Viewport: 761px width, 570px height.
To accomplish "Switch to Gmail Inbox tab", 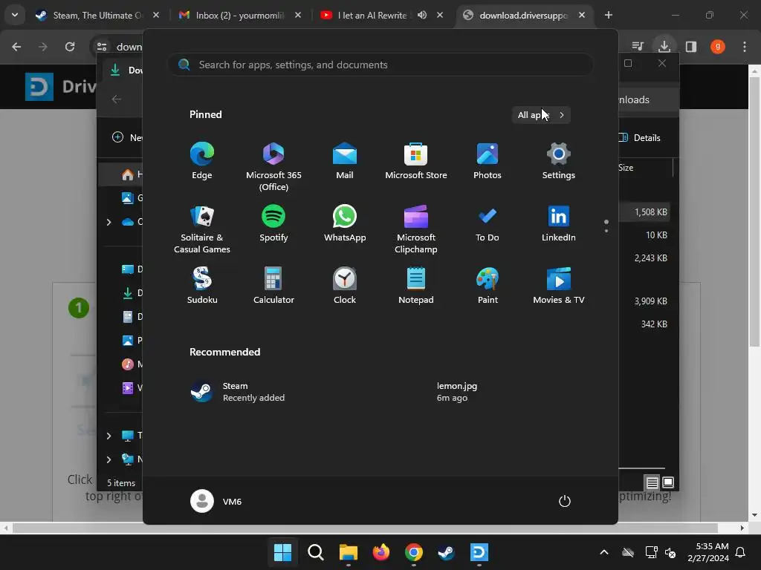I will click(x=240, y=15).
